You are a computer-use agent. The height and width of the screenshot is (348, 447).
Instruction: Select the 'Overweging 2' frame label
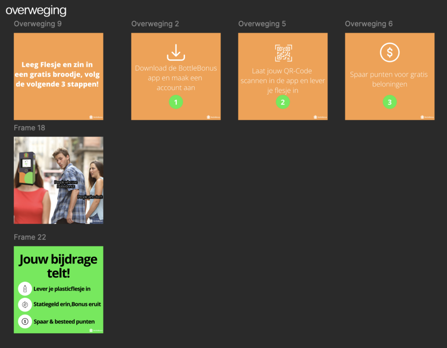(155, 24)
